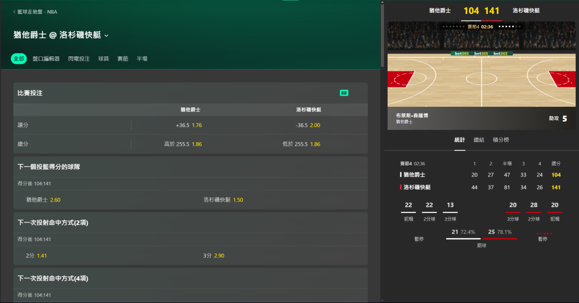579x303 pixels.
Task: Click the 讓分 row label
Action: [x=23, y=125]
